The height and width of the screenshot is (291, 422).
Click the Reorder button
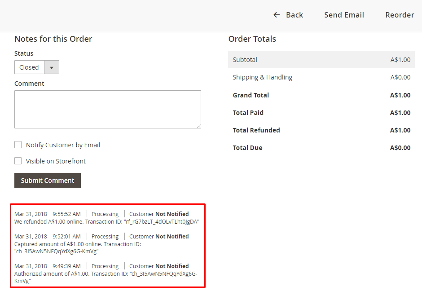[x=400, y=15]
